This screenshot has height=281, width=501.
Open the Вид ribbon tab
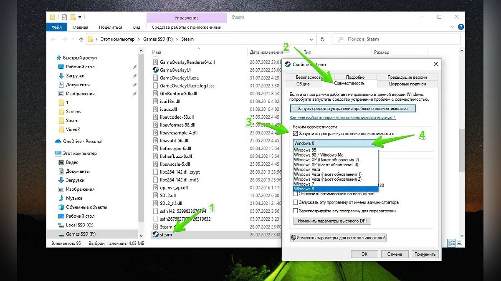pyautogui.click(x=137, y=27)
